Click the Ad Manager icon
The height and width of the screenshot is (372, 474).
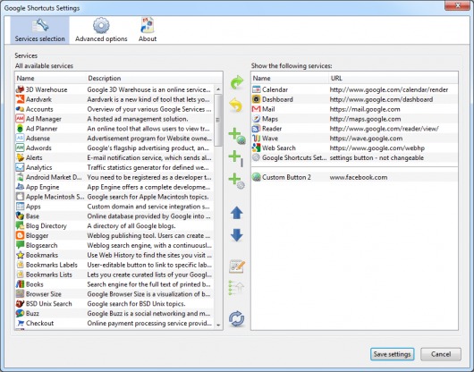click(x=20, y=119)
